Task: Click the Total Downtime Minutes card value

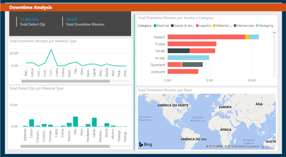Action: [72, 20]
